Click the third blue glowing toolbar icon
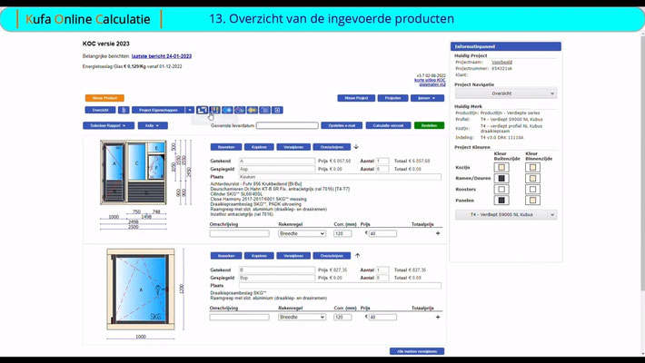Image resolution: width=645 pixels, height=363 pixels. tap(227, 110)
